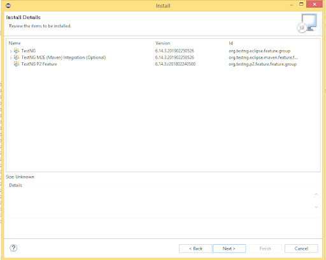This screenshot has height=260, width=326.
Task: Click id org.testng.eclipse.feature.group
Action: (259, 51)
